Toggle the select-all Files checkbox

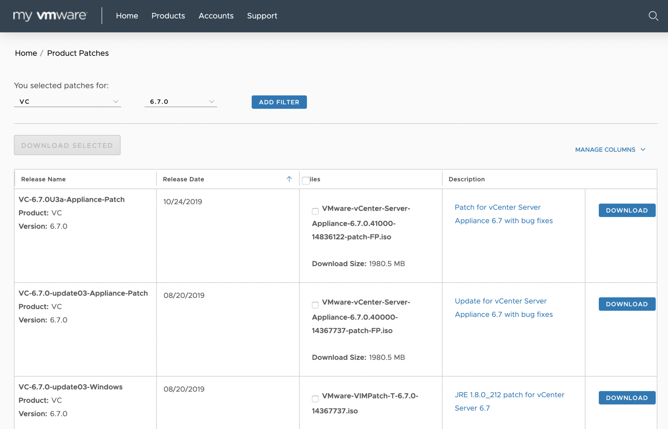click(305, 180)
